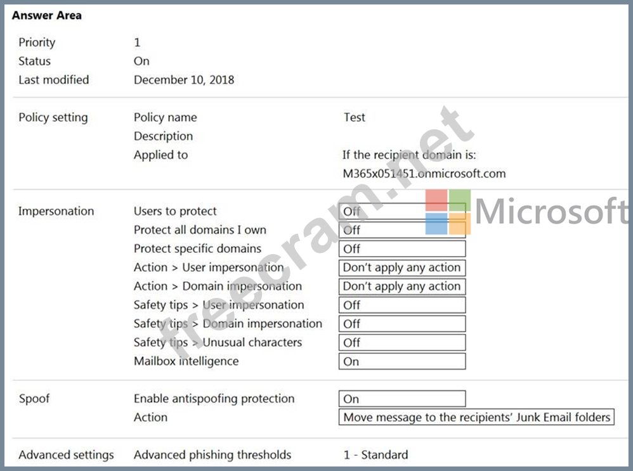The image size is (633, 471).
Task: Expand the Action > User impersonation dropdown
Action: point(401,268)
